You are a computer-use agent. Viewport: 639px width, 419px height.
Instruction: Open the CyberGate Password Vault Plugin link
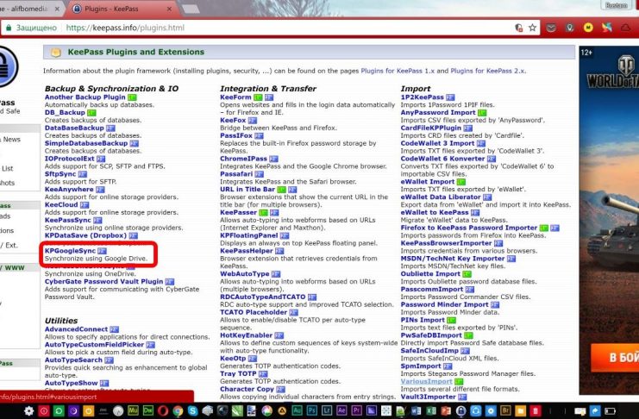[x=104, y=282]
